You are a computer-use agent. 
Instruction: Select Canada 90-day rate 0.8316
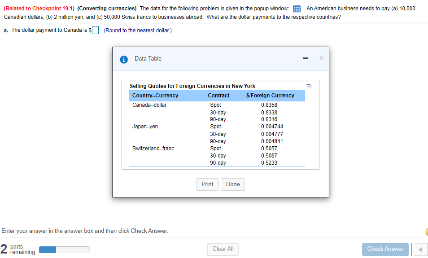pyautogui.click(x=269, y=119)
